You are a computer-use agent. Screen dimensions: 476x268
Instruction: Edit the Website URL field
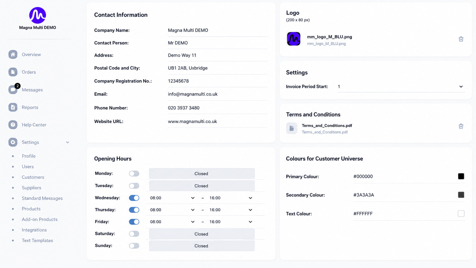pyautogui.click(x=218, y=121)
